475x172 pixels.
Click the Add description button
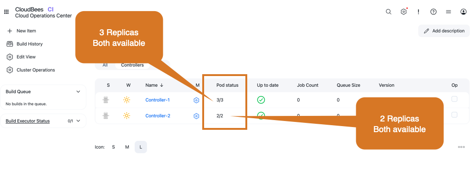tap(444, 31)
